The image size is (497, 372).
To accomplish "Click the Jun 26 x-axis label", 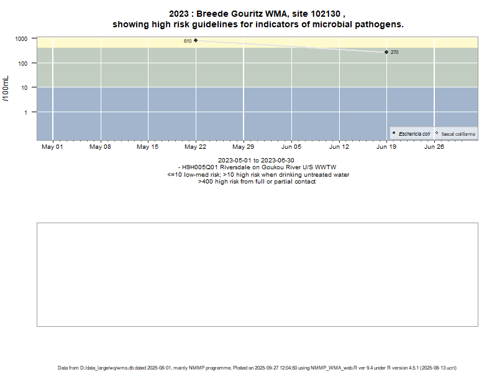I will click(x=434, y=148).
